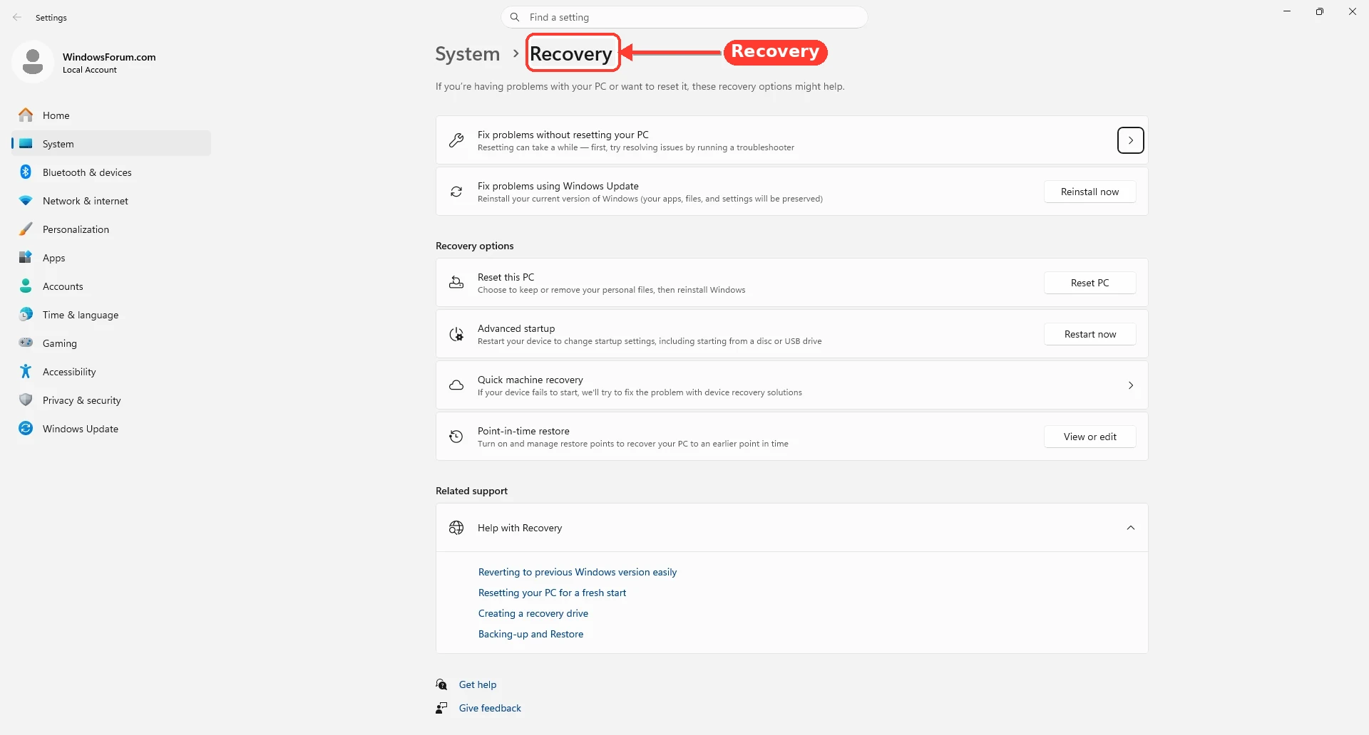Viewport: 1369px width, 735px height.
Task: Click the back arrow beside Settings title
Action: tap(17, 17)
